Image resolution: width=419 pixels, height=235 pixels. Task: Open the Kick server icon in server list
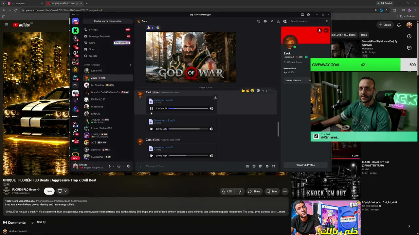click(75, 30)
